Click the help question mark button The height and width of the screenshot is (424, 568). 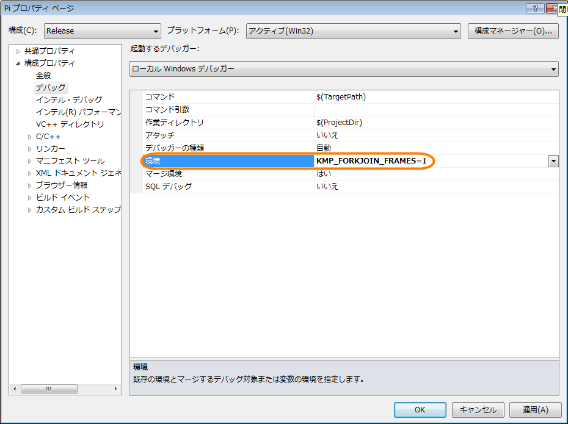click(535, 8)
